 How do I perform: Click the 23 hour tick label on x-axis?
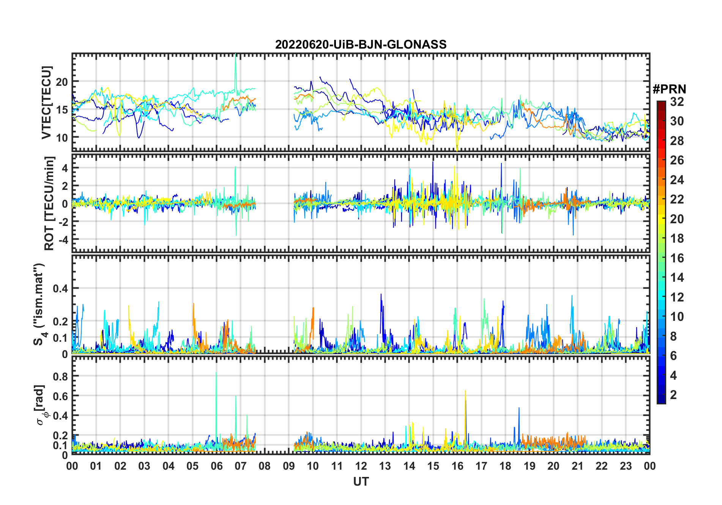(626, 466)
